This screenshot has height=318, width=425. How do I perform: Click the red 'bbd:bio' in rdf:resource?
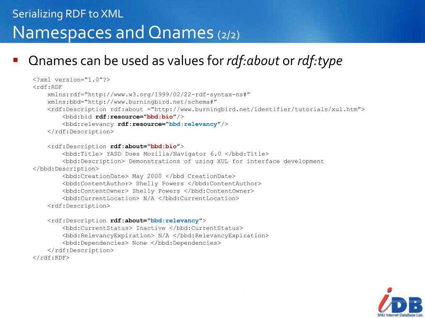(x=160, y=117)
